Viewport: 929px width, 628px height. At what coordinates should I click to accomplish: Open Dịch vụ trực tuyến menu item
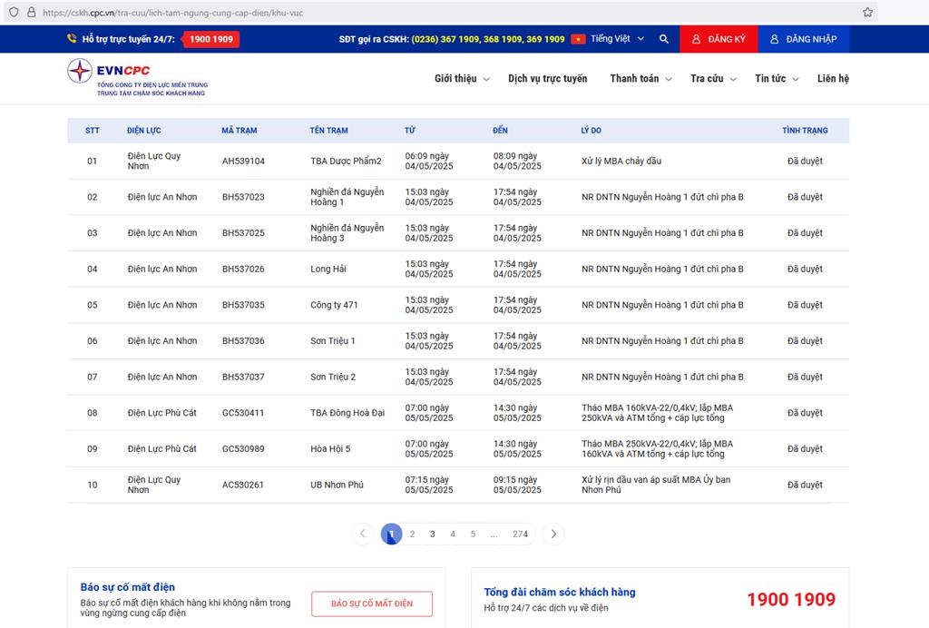coord(547,79)
